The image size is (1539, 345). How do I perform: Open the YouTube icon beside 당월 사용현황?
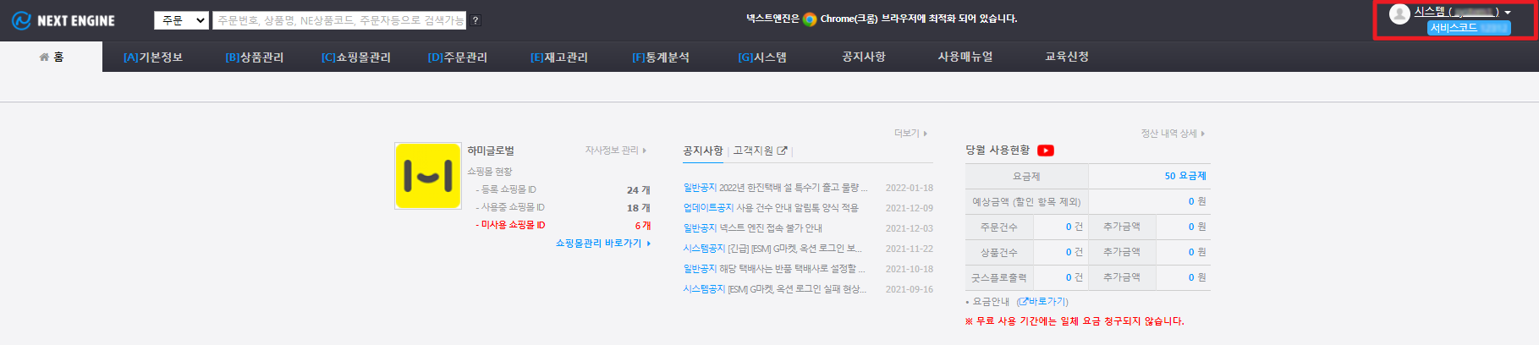1046,151
